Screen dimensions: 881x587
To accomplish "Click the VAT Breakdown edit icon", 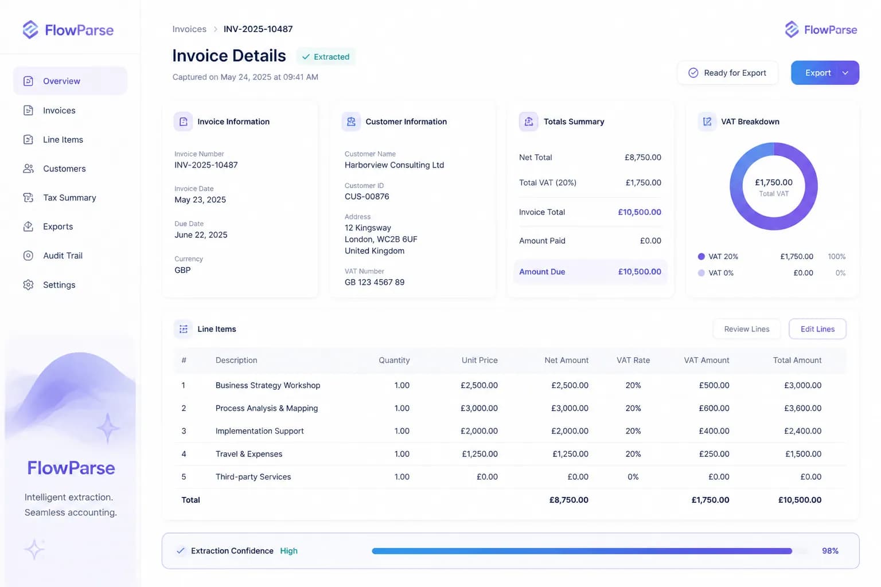I will point(707,122).
